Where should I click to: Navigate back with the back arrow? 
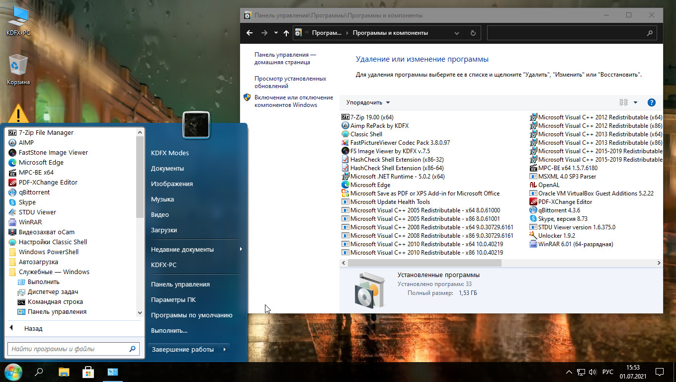[x=250, y=33]
